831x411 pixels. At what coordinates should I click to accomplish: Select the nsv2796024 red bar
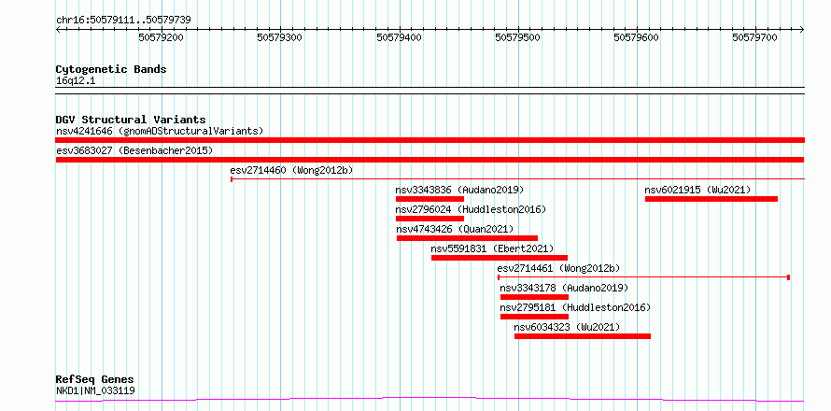point(430,219)
